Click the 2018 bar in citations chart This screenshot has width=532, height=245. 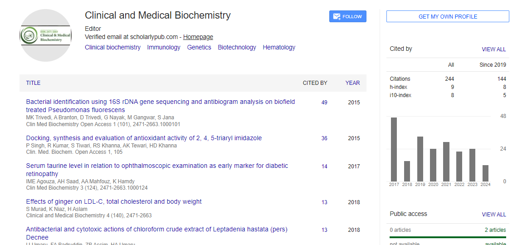407,171
